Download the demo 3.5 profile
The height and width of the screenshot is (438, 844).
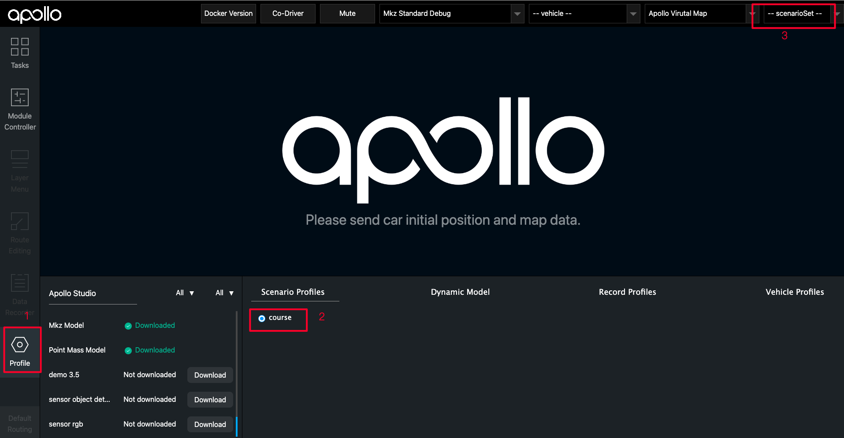coord(210,375)
